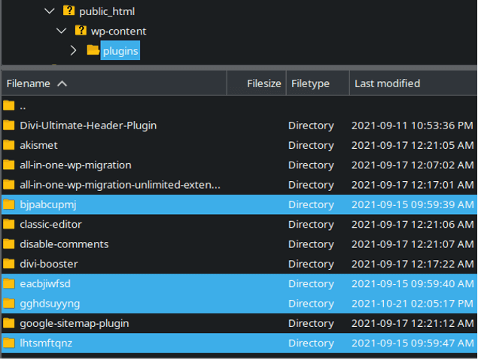Viewport: 478px width, 360px height.
Task: Click the divi-booster folder icon
Action: click(x=9, y=263)
